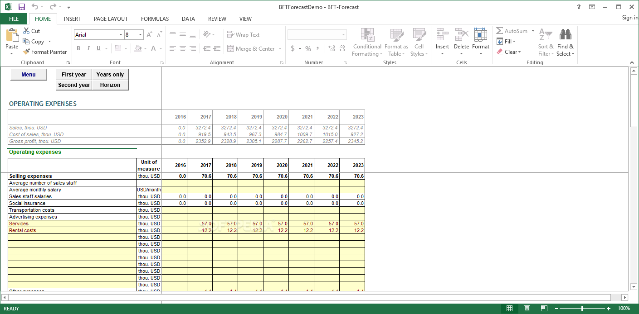Apply the percent style format

click(x=308, y=48)
